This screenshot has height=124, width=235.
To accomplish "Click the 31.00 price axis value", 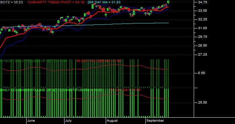I will [x=202, y=28].
